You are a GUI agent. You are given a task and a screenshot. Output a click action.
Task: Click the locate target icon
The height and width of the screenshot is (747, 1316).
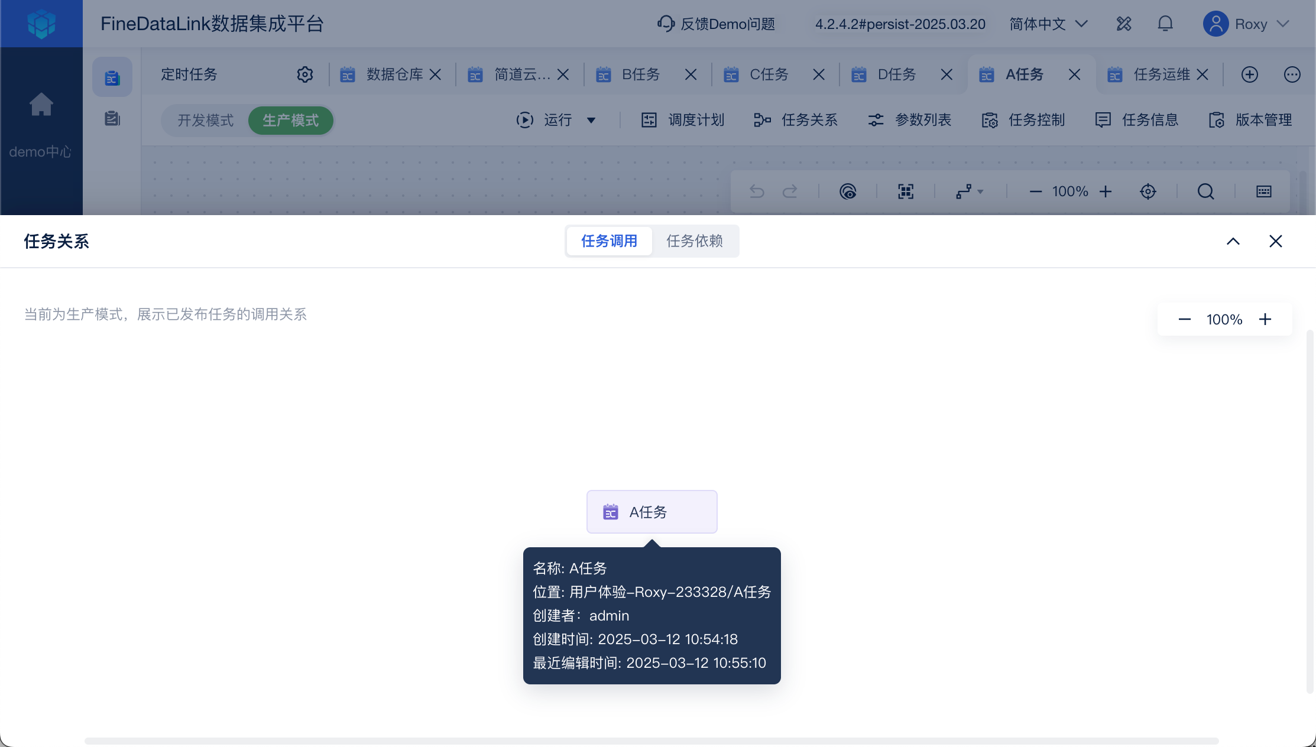pyautogui.click(x=1148, y=191)
